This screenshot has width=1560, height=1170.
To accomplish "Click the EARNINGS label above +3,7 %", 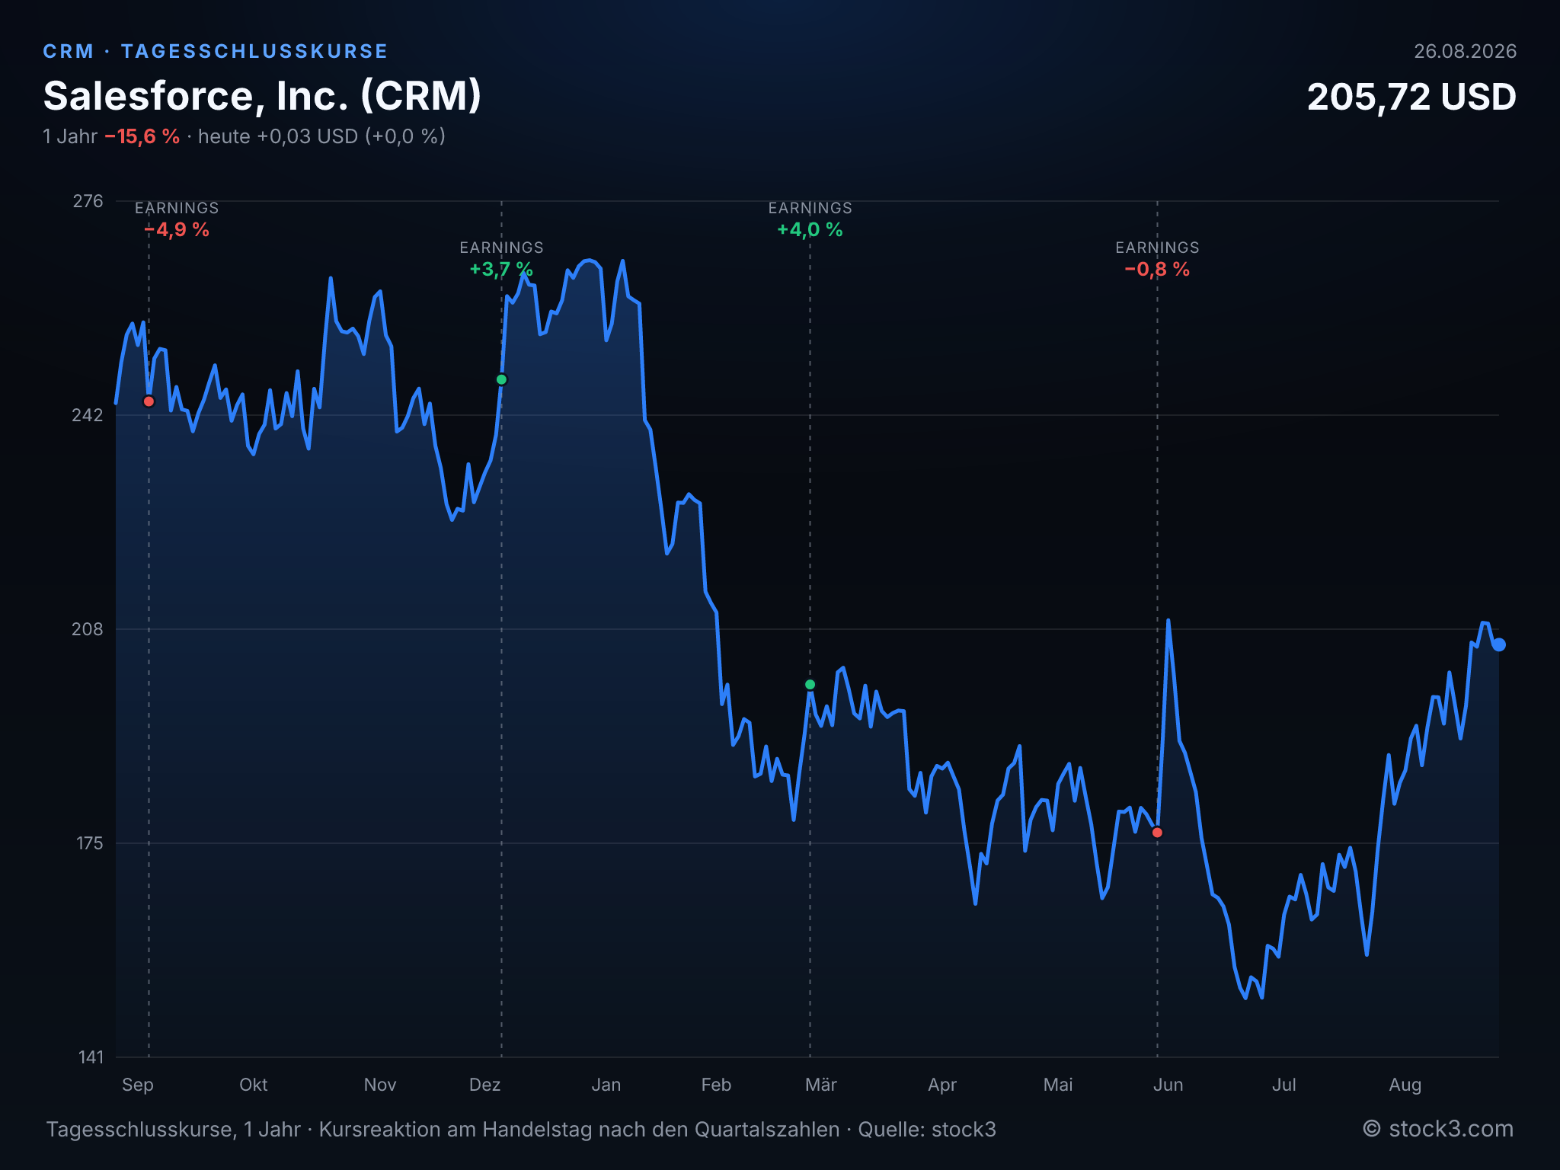I will point(501,248).
